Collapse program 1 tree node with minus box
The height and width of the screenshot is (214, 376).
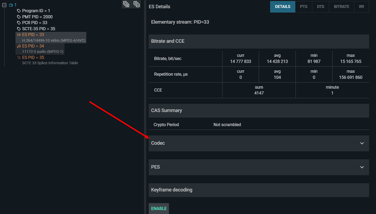click(4, 5)
